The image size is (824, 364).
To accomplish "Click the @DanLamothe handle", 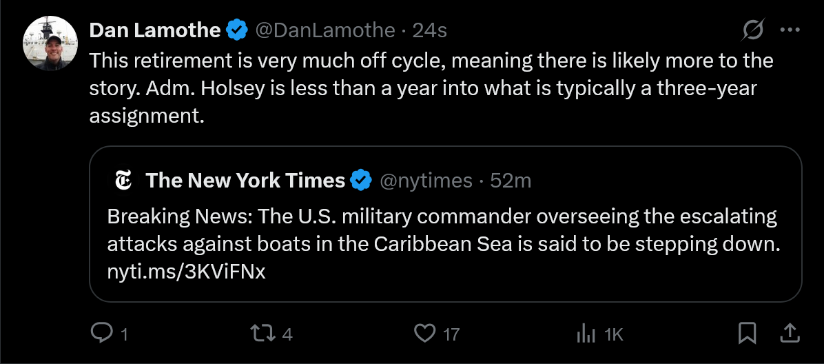I will tap(325, 30).
